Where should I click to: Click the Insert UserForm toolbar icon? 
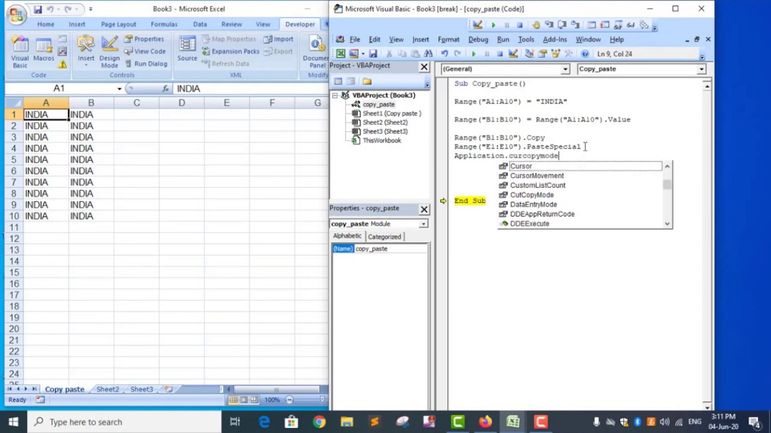pos(354,54)
